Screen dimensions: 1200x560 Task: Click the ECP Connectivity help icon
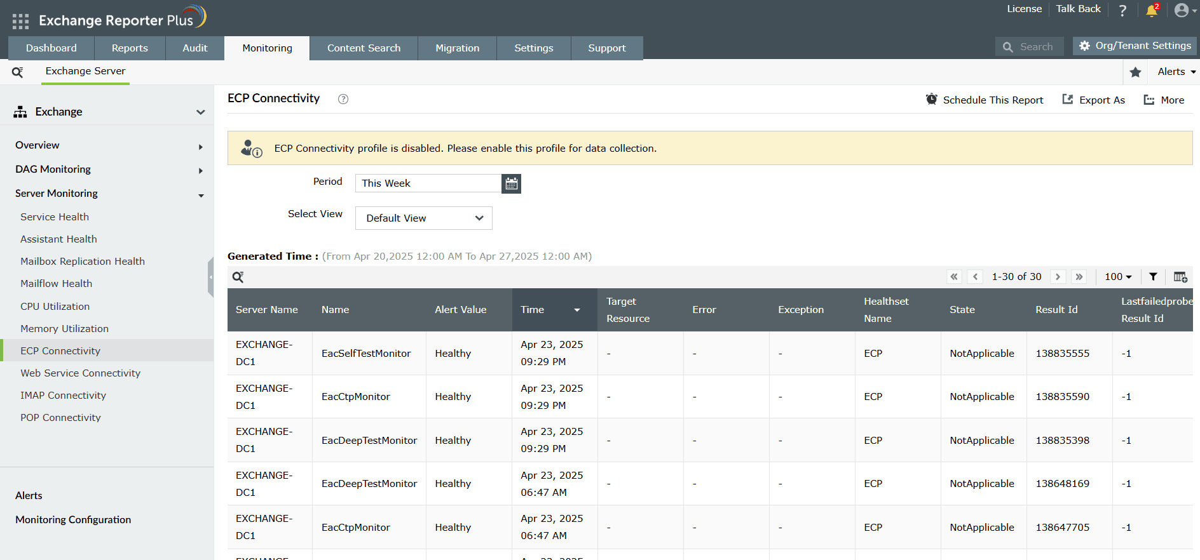point(343,99)
